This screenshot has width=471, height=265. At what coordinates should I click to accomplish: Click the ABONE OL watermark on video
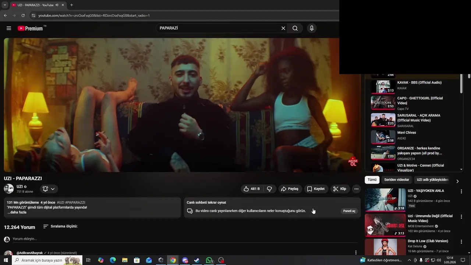pos(353,161)
